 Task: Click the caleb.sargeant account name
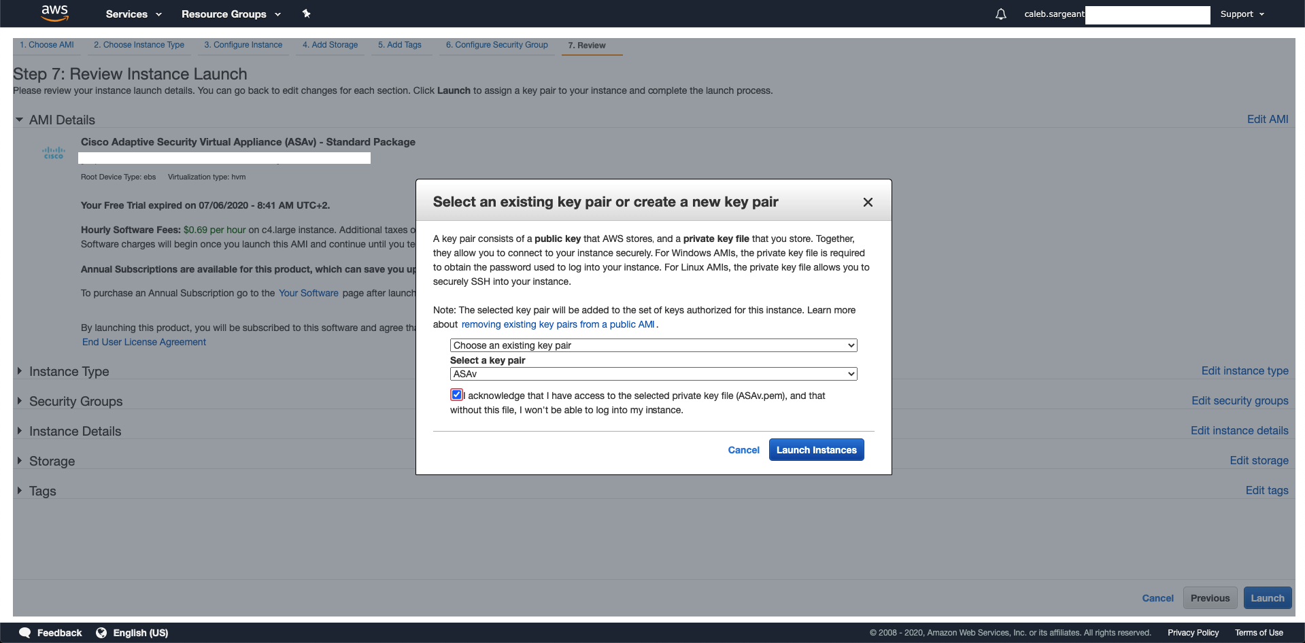[x=1054, y=14]
